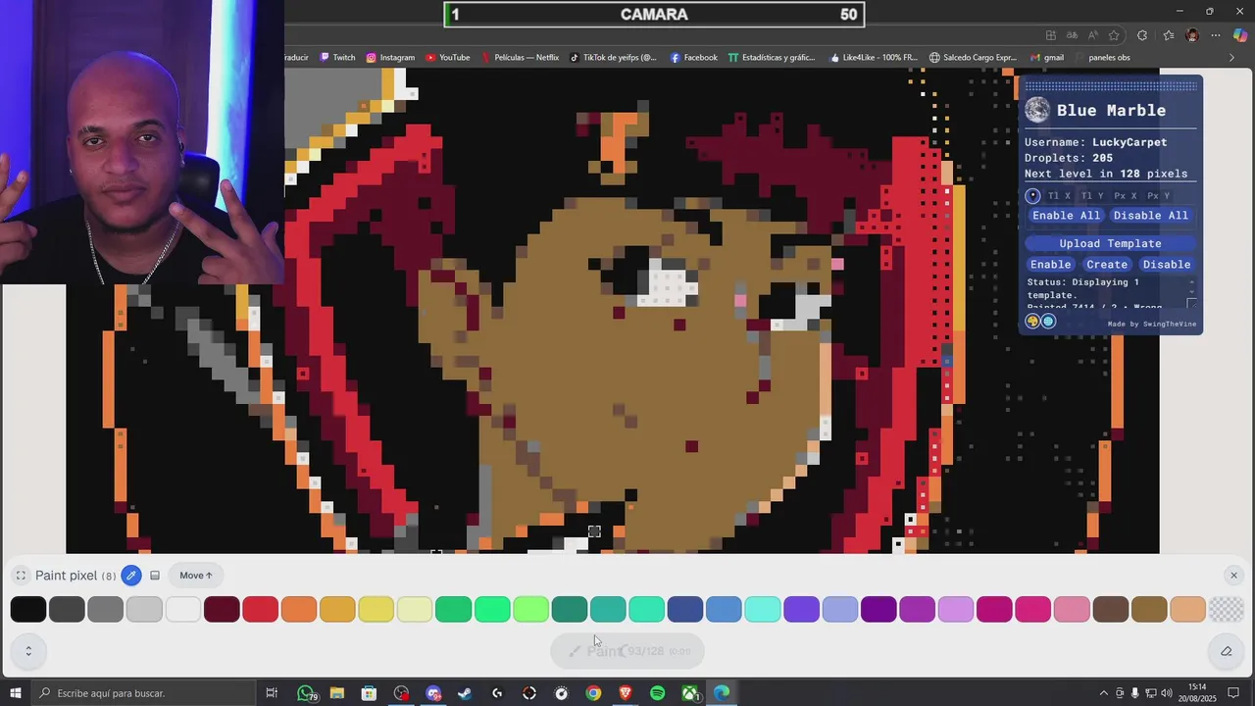Pick the yellow color swatch
The width and height of the screenshot is (1255, 706).
[376, 609]
